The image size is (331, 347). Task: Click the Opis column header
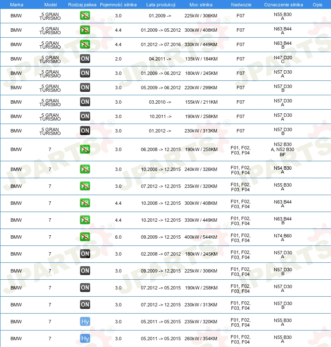(317, 5)
